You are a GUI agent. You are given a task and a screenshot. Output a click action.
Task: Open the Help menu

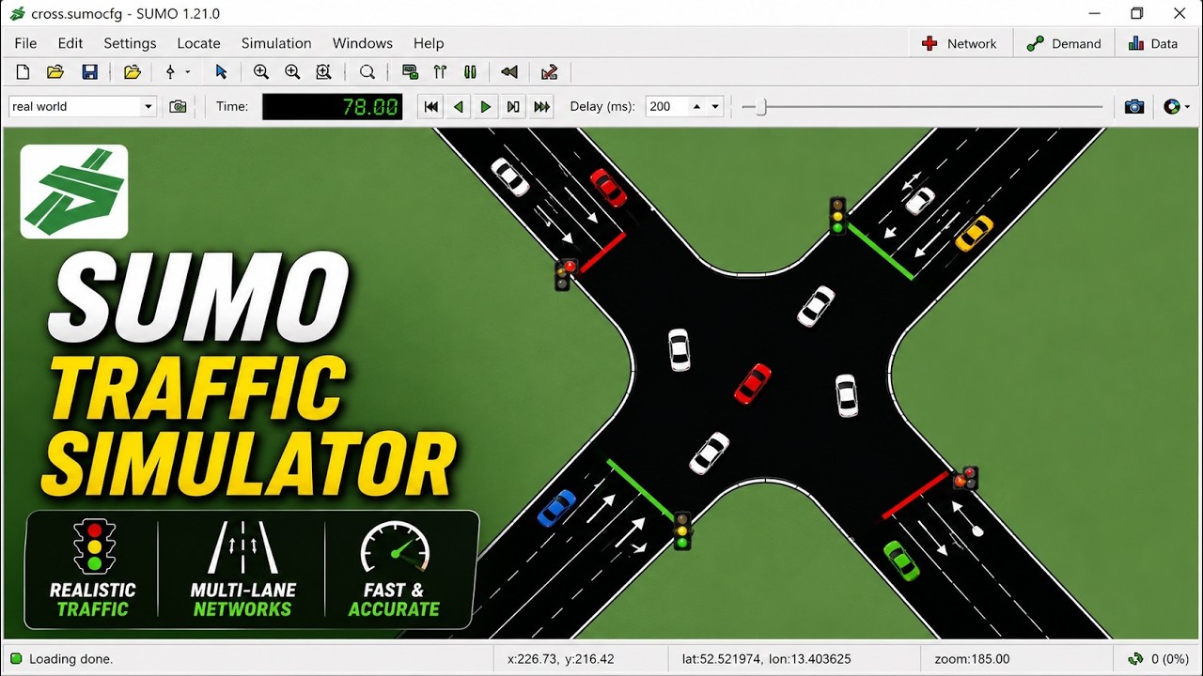tap(429, 43)
